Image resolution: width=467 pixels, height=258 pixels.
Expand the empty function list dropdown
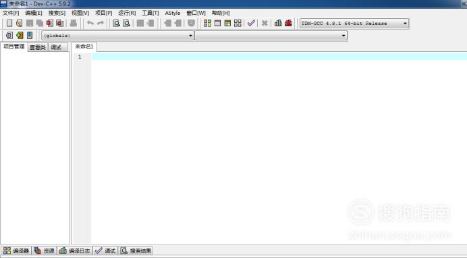pos(271,36)
